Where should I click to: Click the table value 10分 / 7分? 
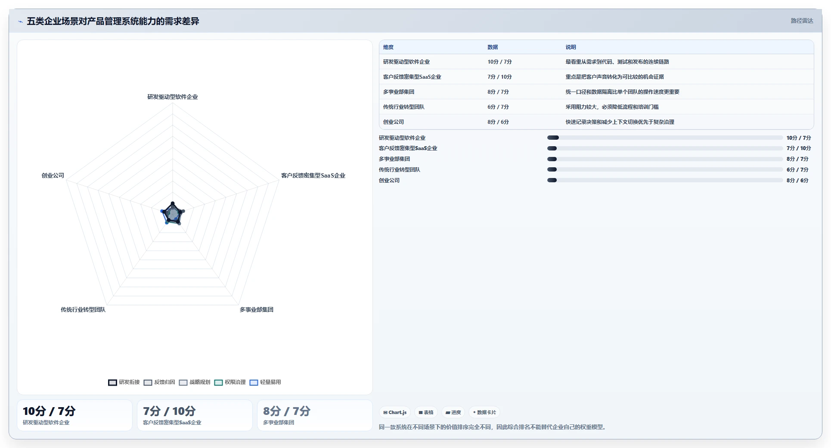(x=499, y=62)
